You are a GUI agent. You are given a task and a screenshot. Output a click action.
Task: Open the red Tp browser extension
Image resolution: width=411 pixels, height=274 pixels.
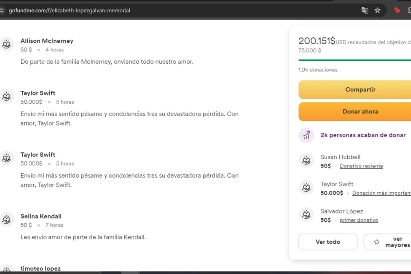point(397,10)
